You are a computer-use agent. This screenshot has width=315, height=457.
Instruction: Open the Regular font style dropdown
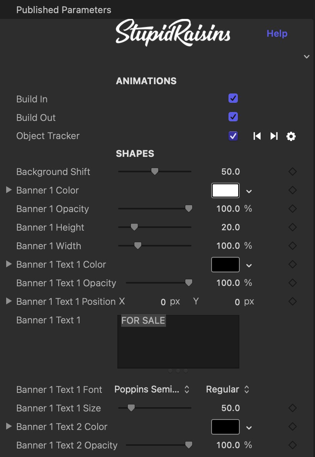pyautogui.click(x=228, y=389)
